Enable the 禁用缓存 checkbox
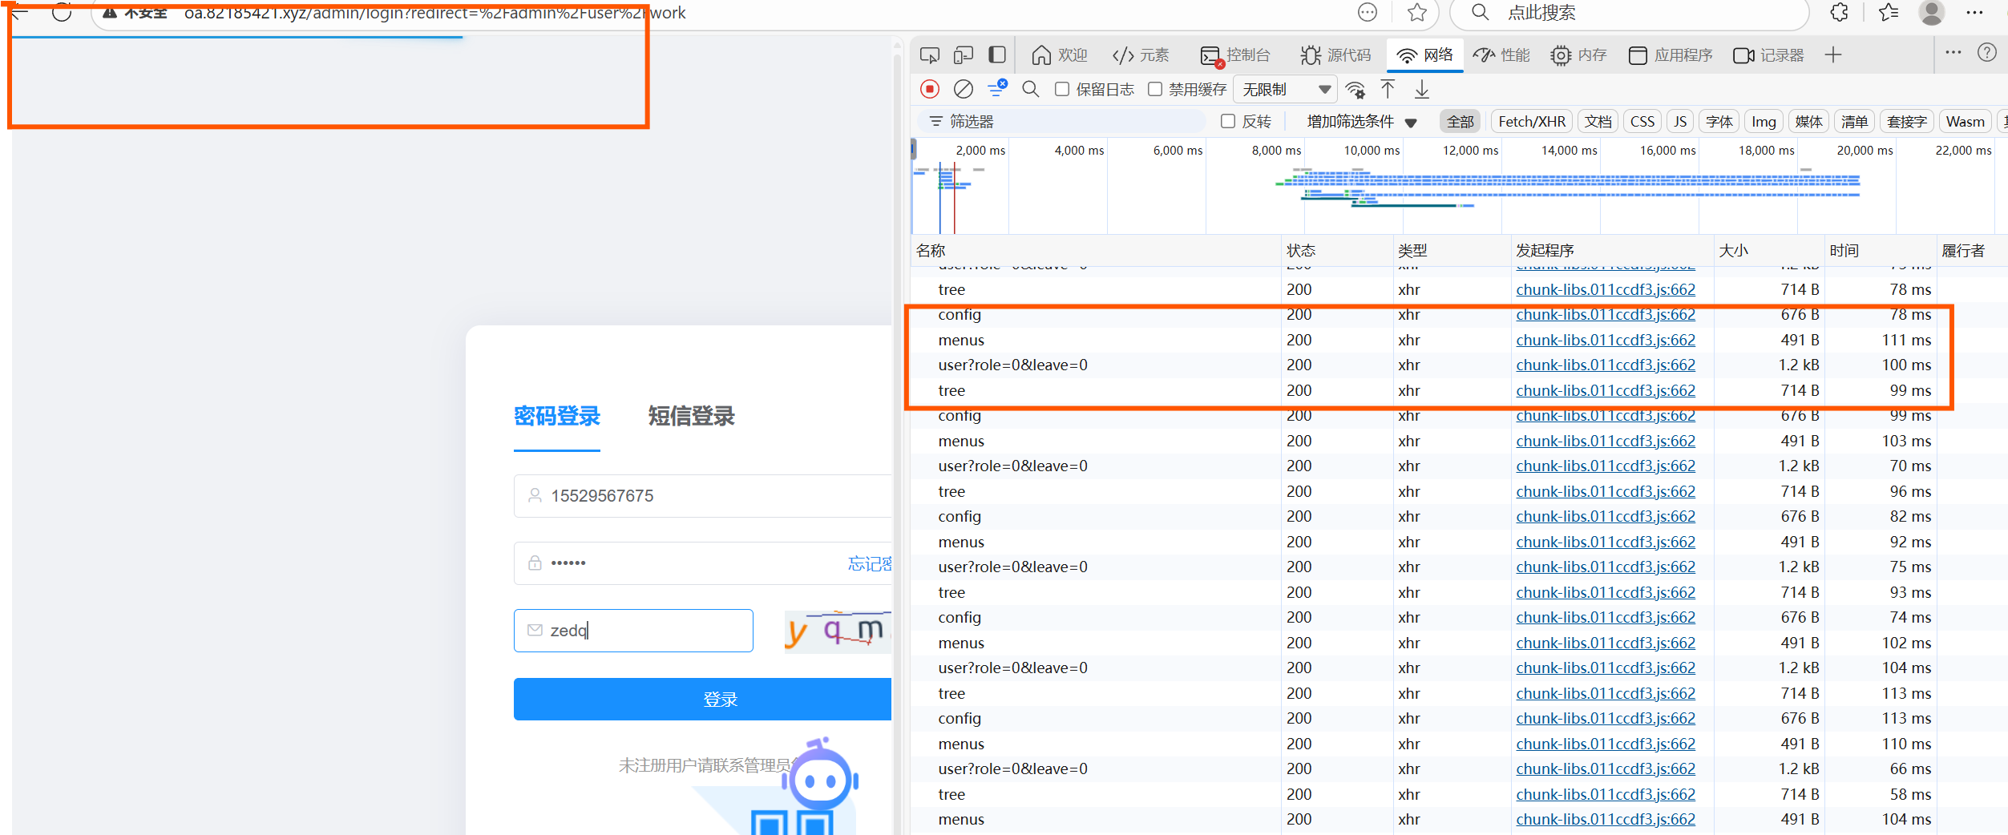The height and width of the screenshot is (835, 2008). tap(1155, 89)
